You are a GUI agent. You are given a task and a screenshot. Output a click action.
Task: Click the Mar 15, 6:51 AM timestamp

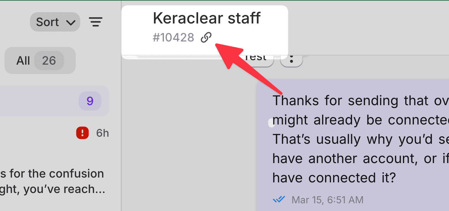pos(327,200)
